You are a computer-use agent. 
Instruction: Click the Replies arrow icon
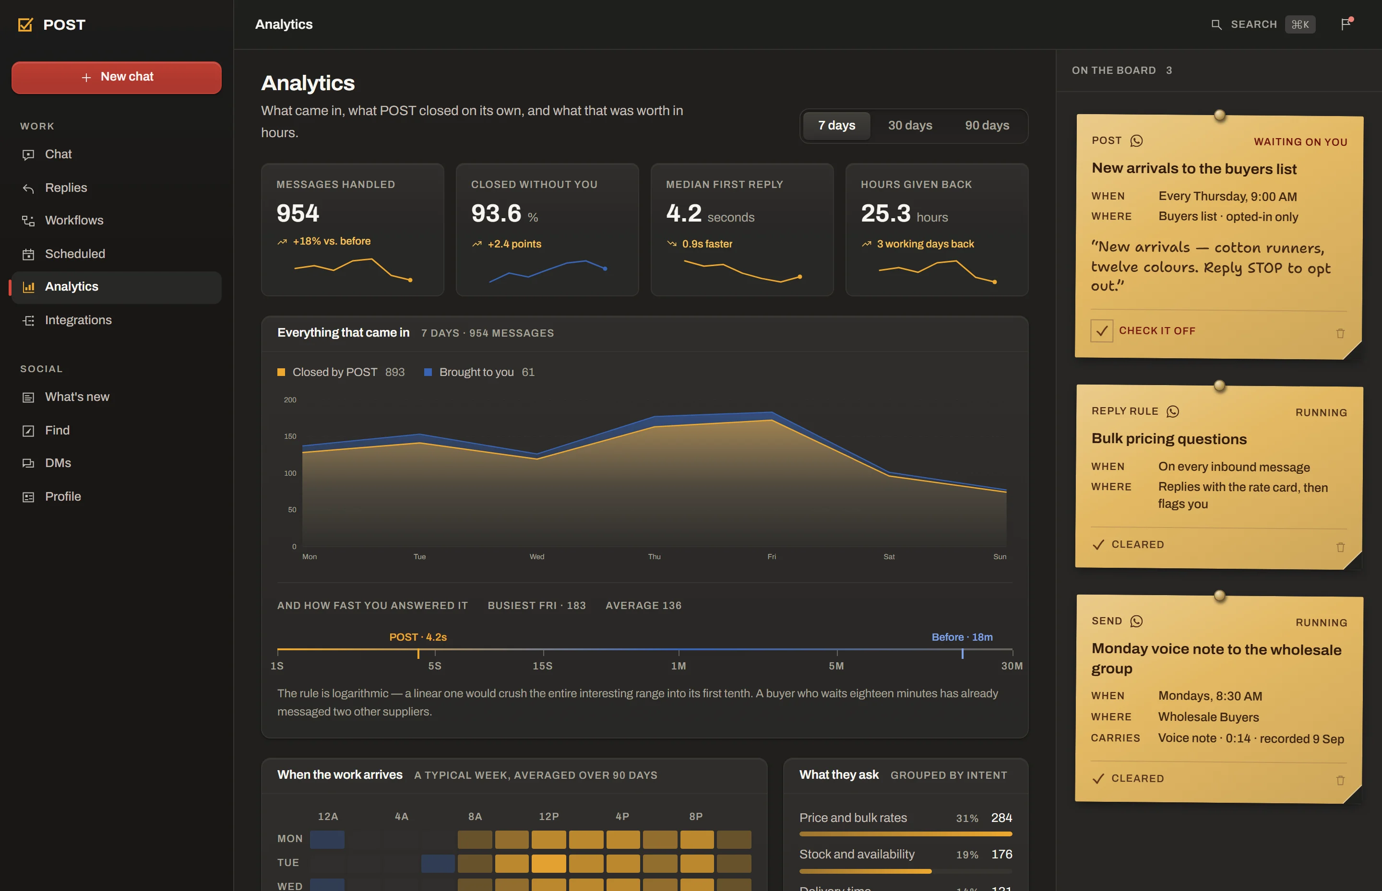pos(28,188)
